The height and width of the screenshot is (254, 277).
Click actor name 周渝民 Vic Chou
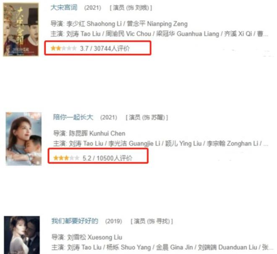(x=128, y=34)
